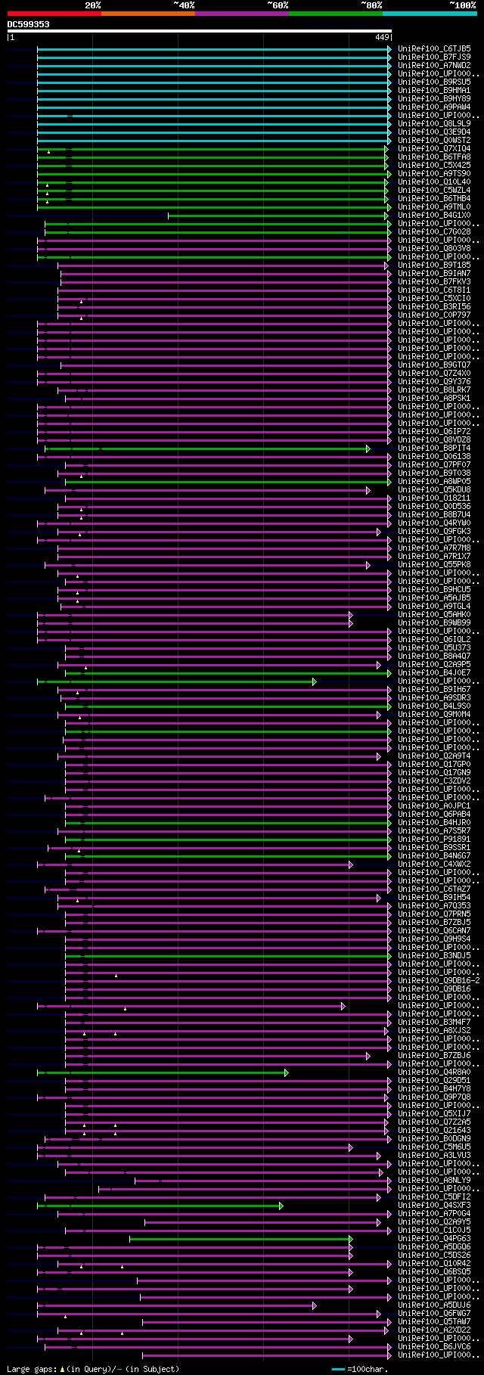The image size is (484, 1375).
Task: Open hit UniRef100_C6TJB5
Action: coord(434,48)
